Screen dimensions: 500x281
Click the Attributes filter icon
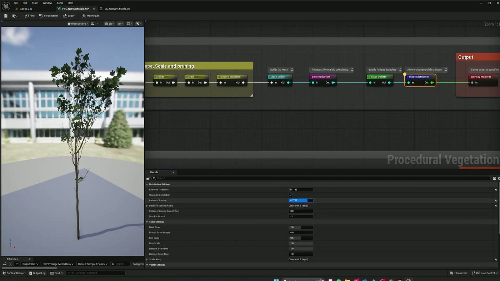pyautogui.click(x=17, y=264)
